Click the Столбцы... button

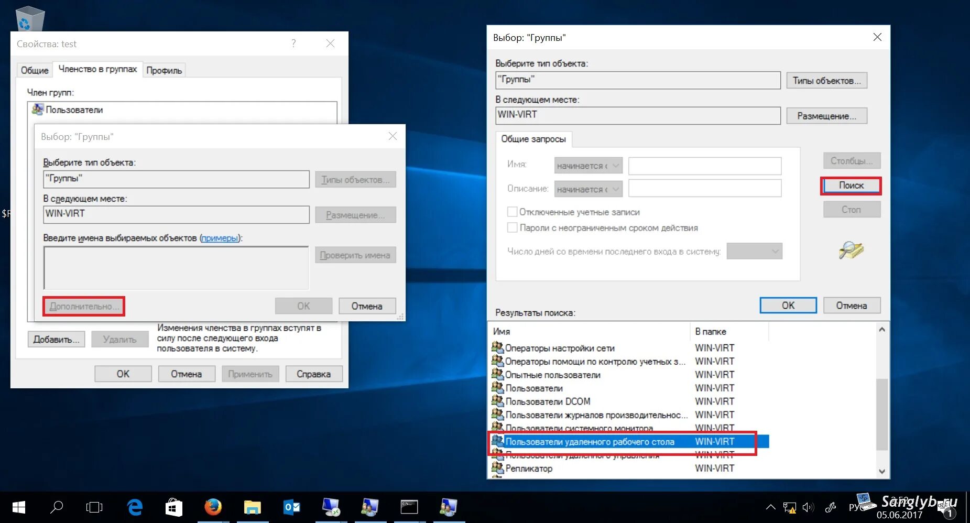(852, 161)
